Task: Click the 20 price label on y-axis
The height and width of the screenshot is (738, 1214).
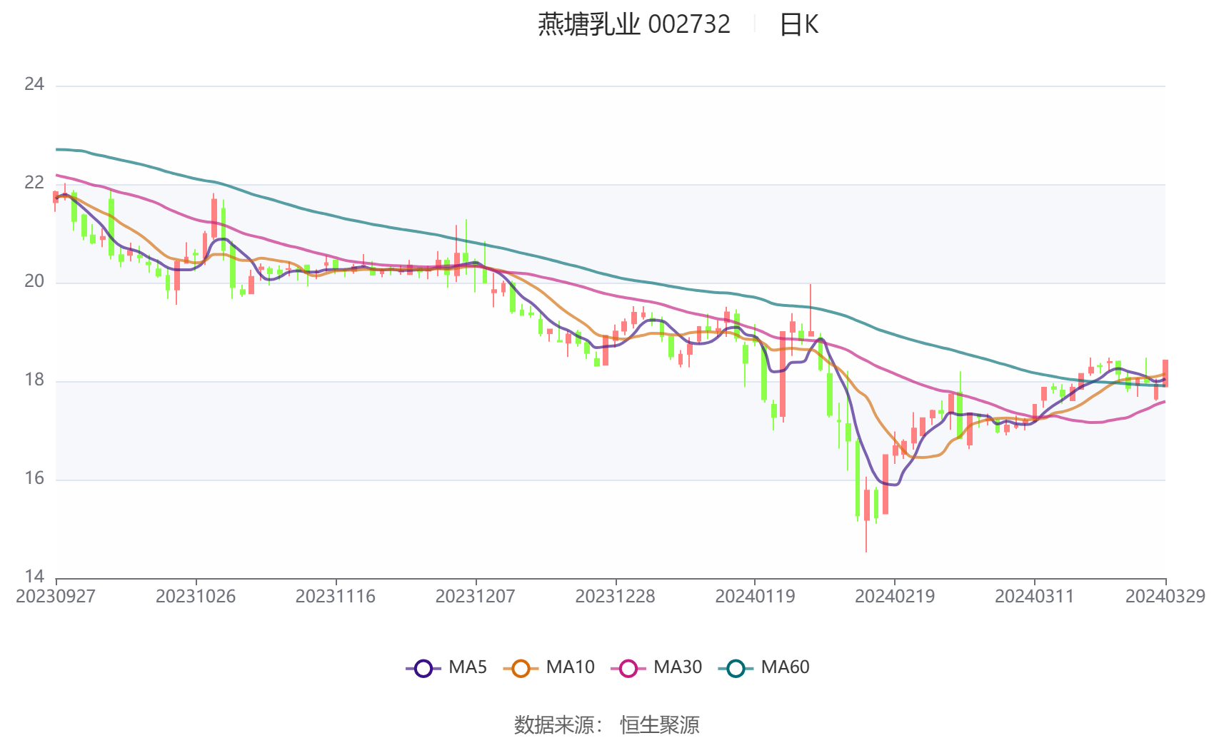Action: coord(34,281)
